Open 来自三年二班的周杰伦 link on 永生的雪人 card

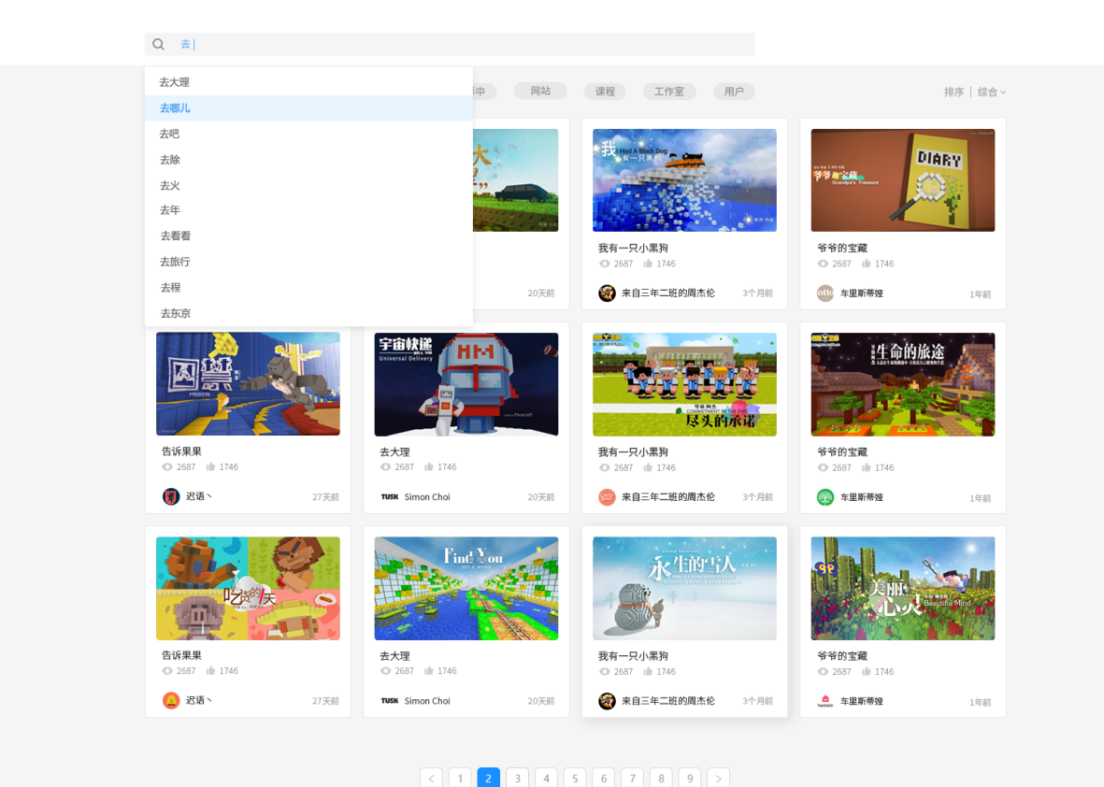pos(668,701)
